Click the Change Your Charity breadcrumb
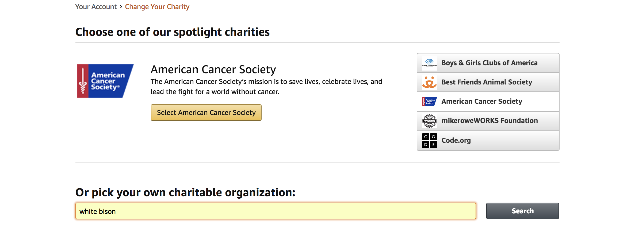 (157, 7)
